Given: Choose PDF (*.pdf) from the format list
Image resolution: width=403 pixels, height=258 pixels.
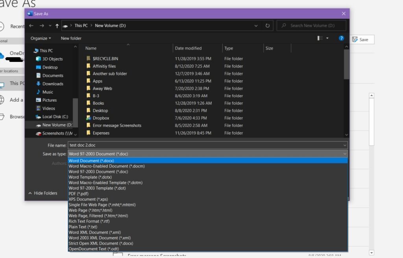Looking at the screenshot, I should click(79, 193).
